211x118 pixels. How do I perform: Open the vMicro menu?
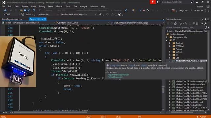click(59, 6)
